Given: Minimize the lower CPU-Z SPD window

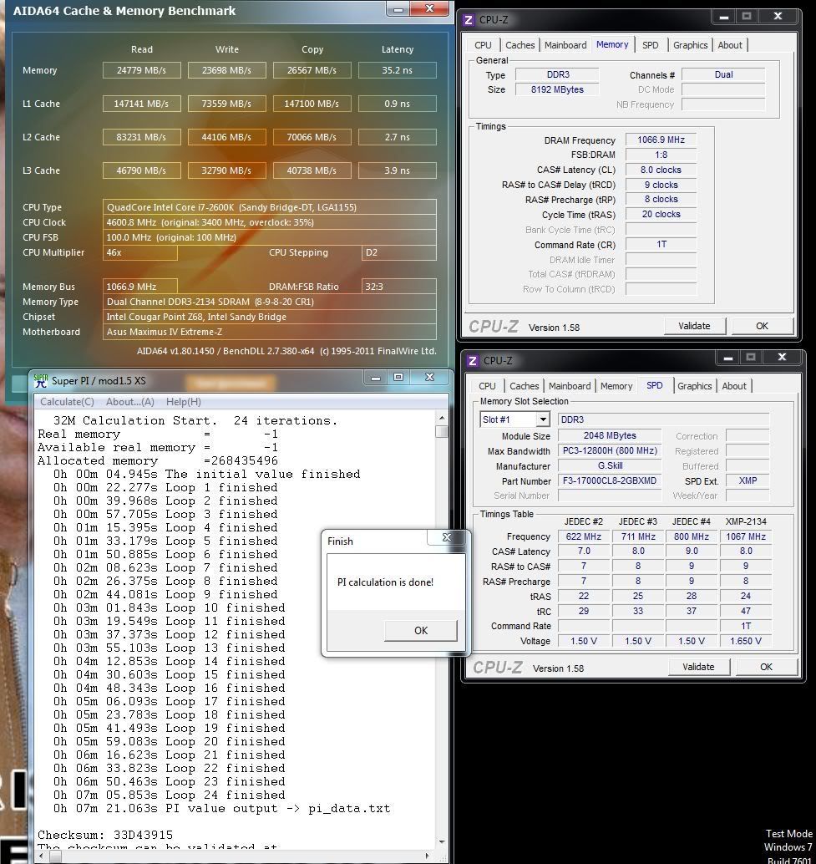Looking at the screenshot, I should pos(728,358).
